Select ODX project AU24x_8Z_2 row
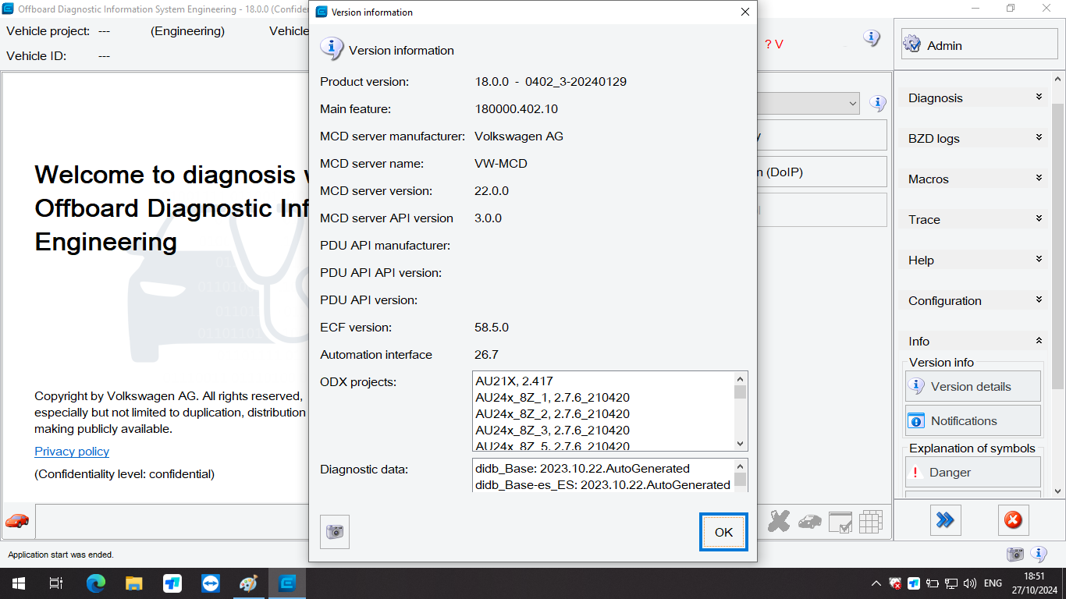Viewport: 1066px width, 599px height. [x=553, y=414]
